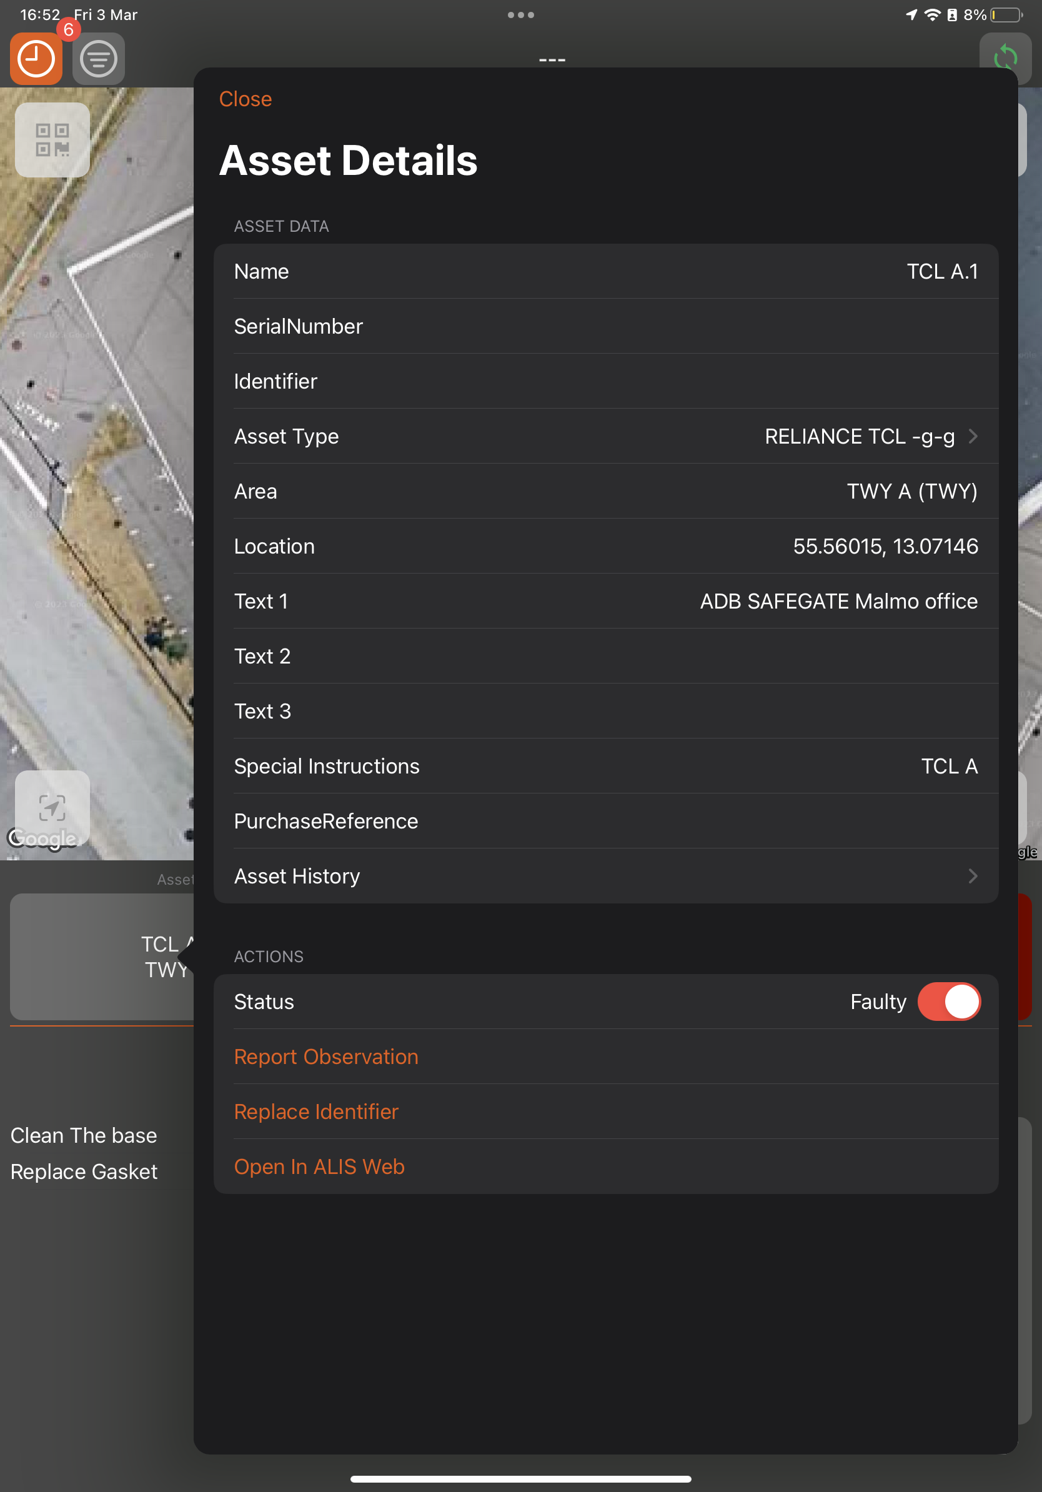1042x1492 pixels.
Task: Select the Special Instructions row
Action: (x=605, y=766)
